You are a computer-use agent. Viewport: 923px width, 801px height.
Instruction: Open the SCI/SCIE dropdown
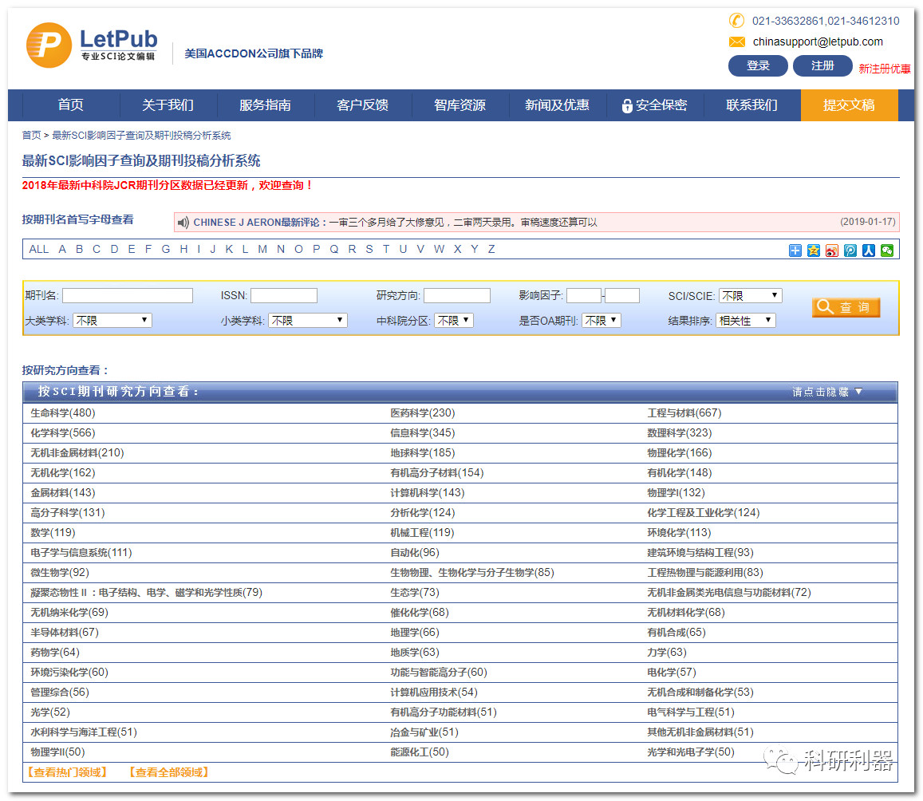(x=750, y=296)
